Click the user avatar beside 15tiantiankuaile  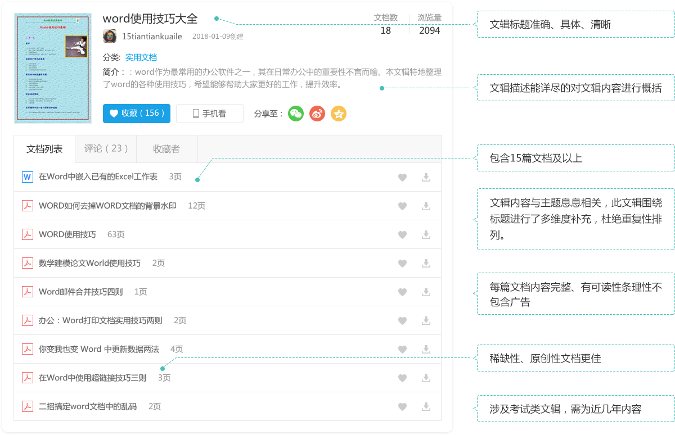tap(110, 36)
